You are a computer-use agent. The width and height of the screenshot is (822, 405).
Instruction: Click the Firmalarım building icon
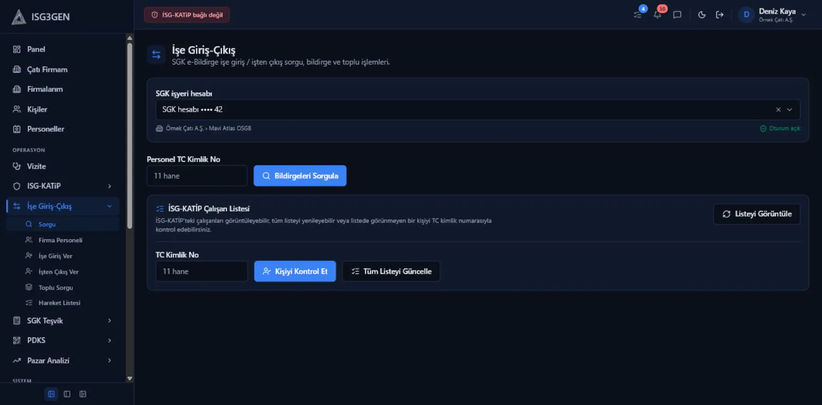pyautogui.click(x=17, y=89)
